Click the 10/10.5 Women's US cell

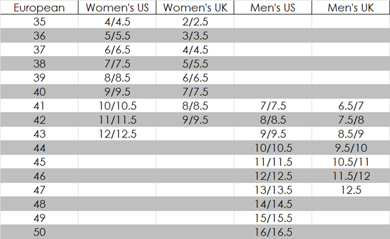click(117, 105)
